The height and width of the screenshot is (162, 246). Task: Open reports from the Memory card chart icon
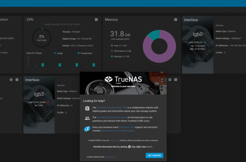pos(176,19)
